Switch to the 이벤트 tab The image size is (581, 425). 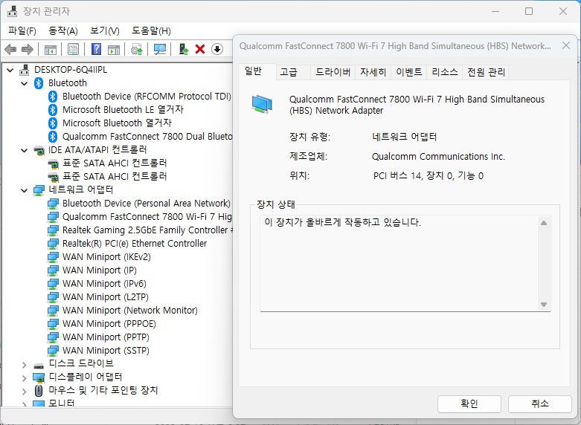tap(409, 72)
